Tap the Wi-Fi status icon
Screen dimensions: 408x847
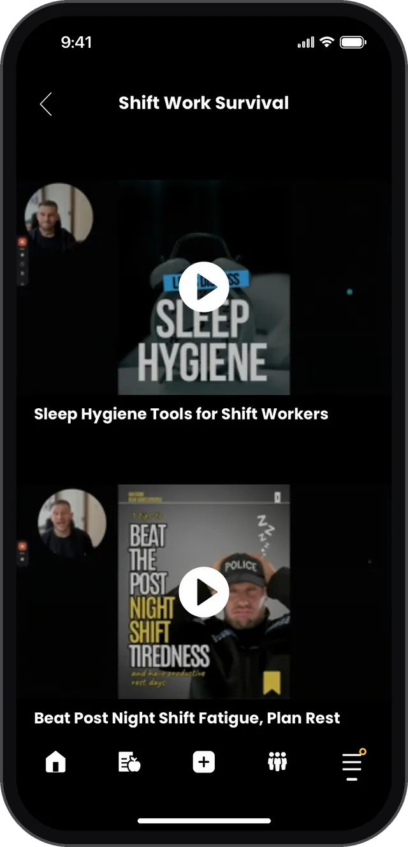[327, 43]
